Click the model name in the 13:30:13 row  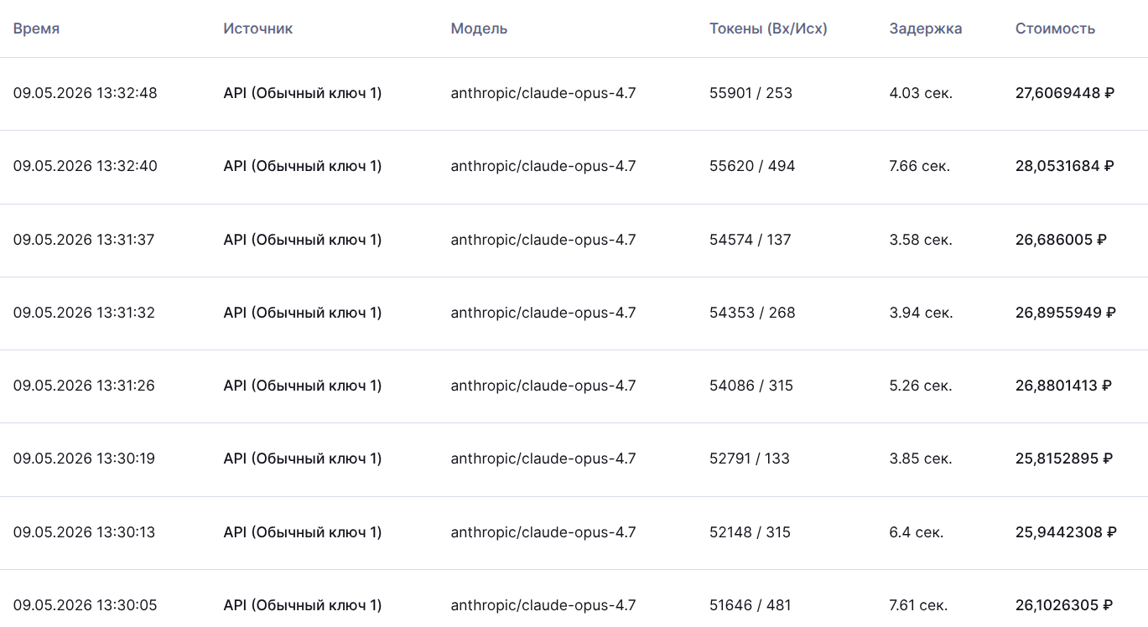tap(543, 532)
